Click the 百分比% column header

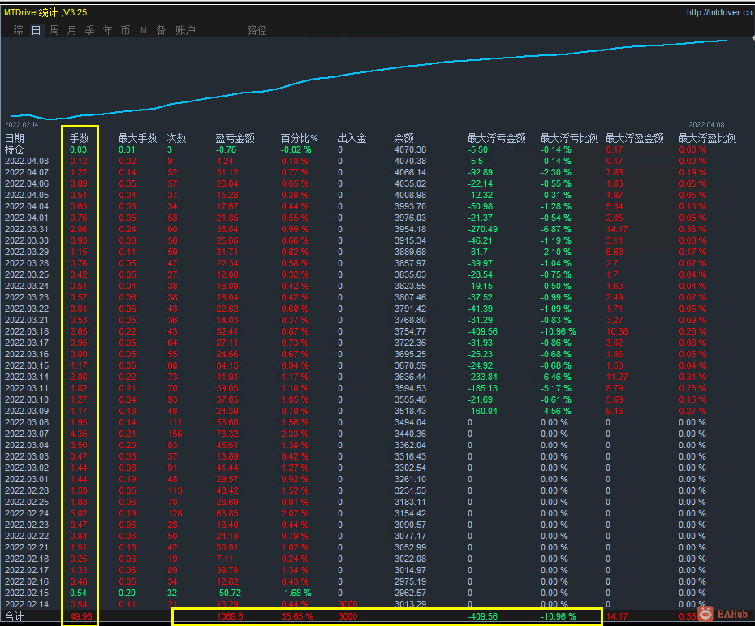click(x=299, y=139)
